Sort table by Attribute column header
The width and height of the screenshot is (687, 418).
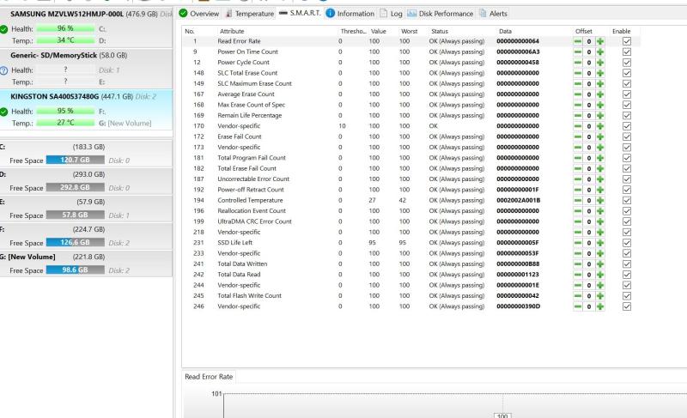[x=232, y=31]
